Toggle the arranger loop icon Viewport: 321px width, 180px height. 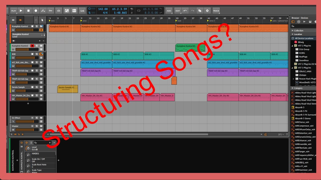click(x=138, y=11)
